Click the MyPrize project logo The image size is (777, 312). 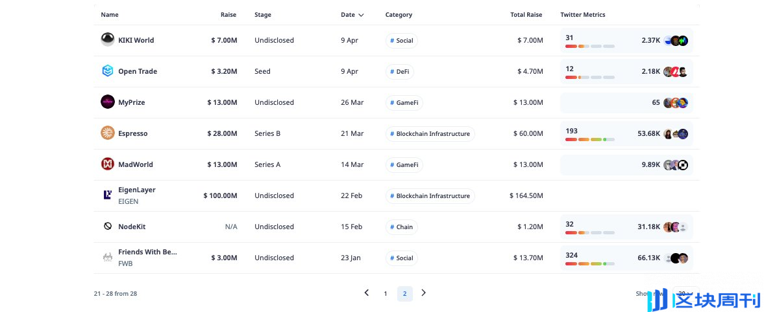[108, 102]
